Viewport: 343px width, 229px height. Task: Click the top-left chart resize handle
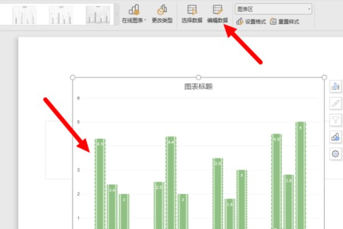coord(73,77)
